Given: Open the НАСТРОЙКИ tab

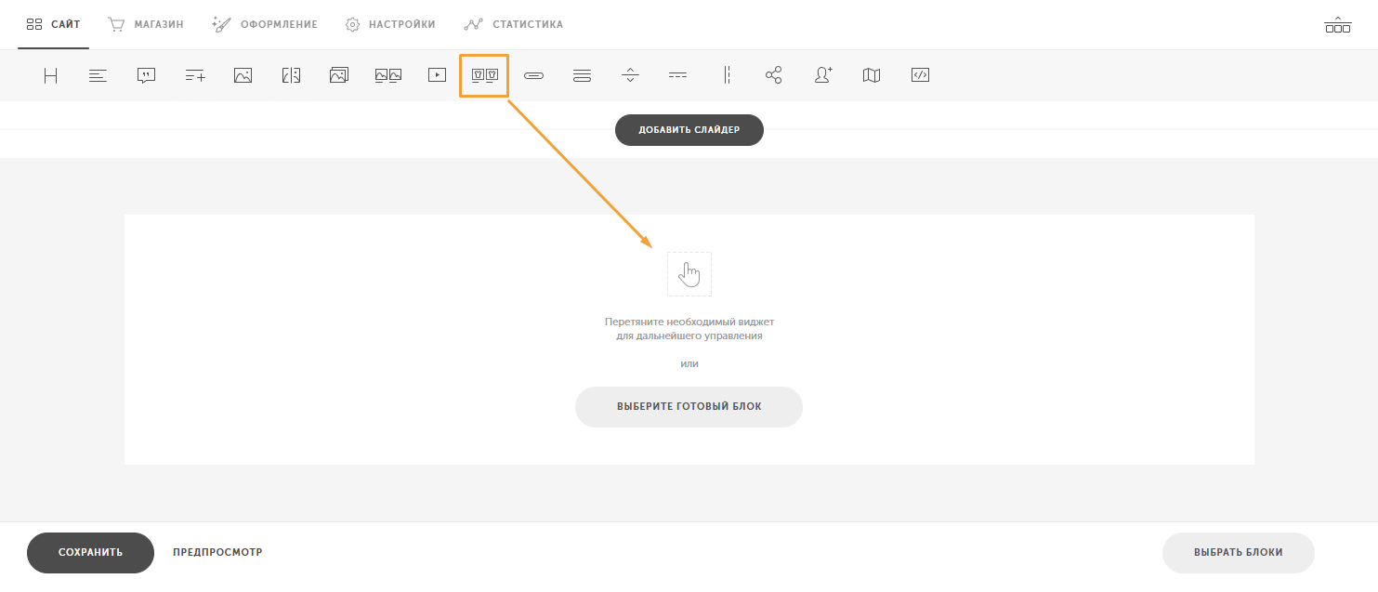Looking at the screenshot, I should 390,24.
